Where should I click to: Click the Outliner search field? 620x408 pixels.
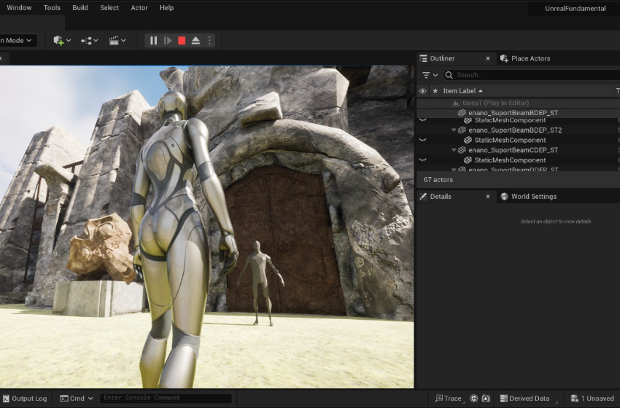(x=532, y=74)
